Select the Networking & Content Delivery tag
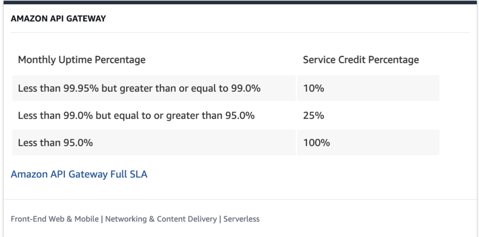 [161, 219]
